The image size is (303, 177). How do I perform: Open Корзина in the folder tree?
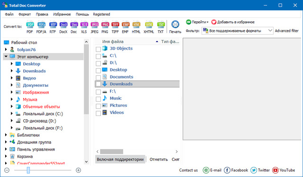pos(25,157)
